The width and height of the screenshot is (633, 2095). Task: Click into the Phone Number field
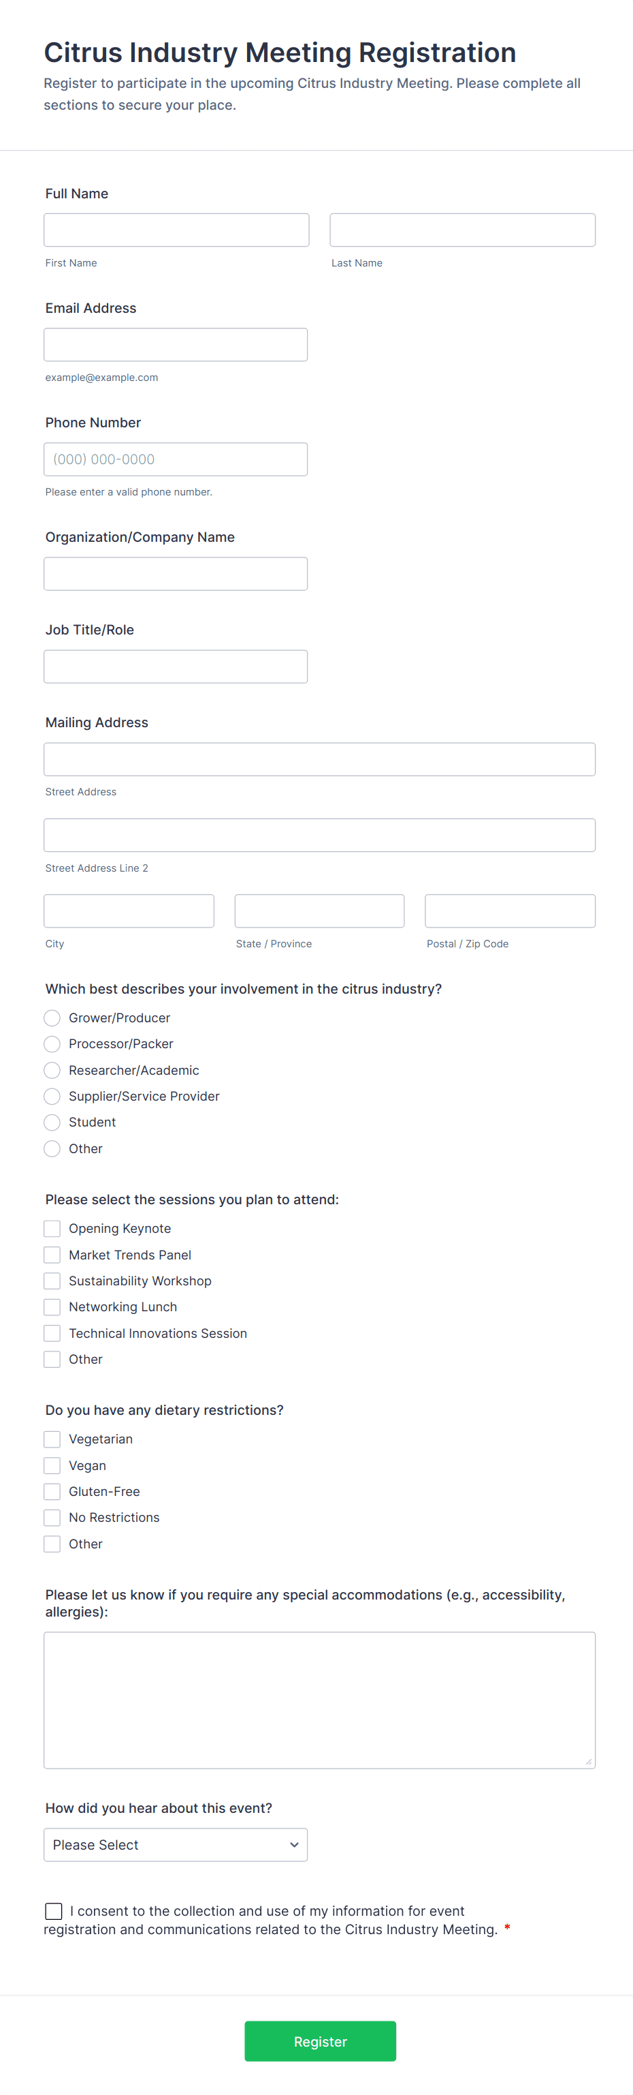coord(176,459)
